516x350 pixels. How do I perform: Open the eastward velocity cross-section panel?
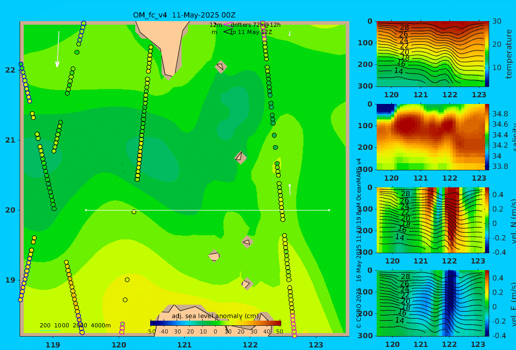point(430,303)
